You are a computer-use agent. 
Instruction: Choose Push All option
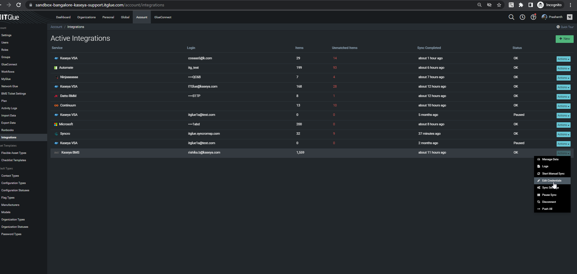click(x=552, y=209)
